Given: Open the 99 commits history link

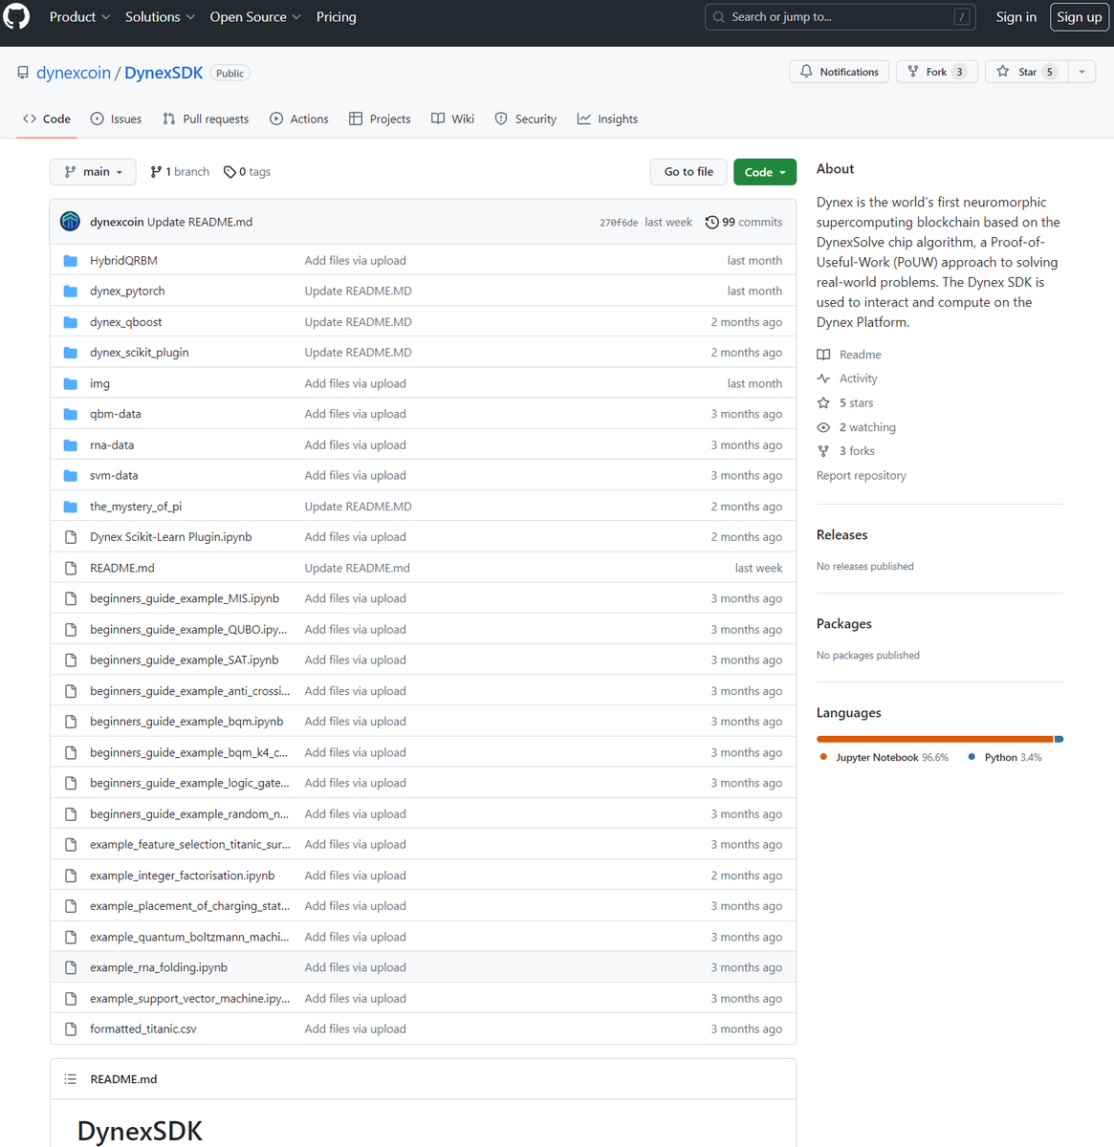Looking at the screenshot, I should 744,223.
